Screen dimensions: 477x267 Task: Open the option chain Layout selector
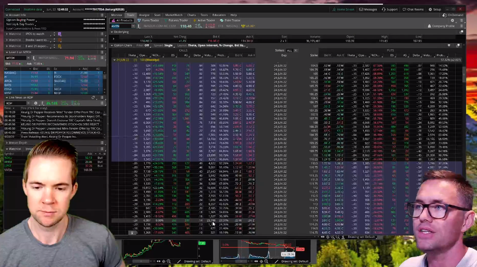tap(217, 45)
